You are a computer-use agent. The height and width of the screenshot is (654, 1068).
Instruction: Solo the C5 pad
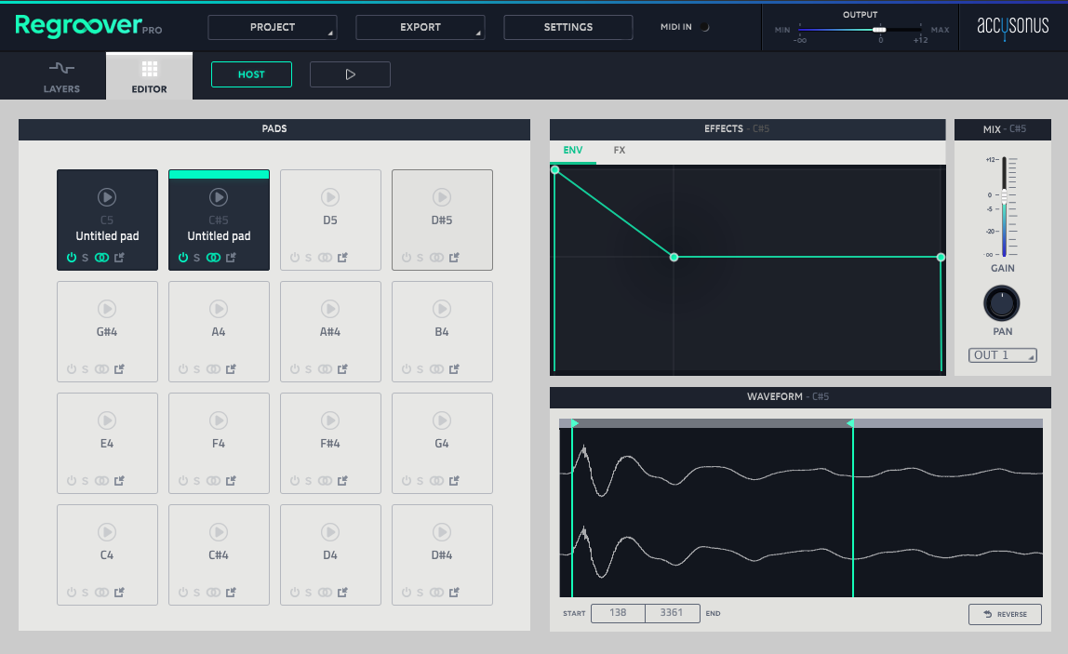[86, 259]
